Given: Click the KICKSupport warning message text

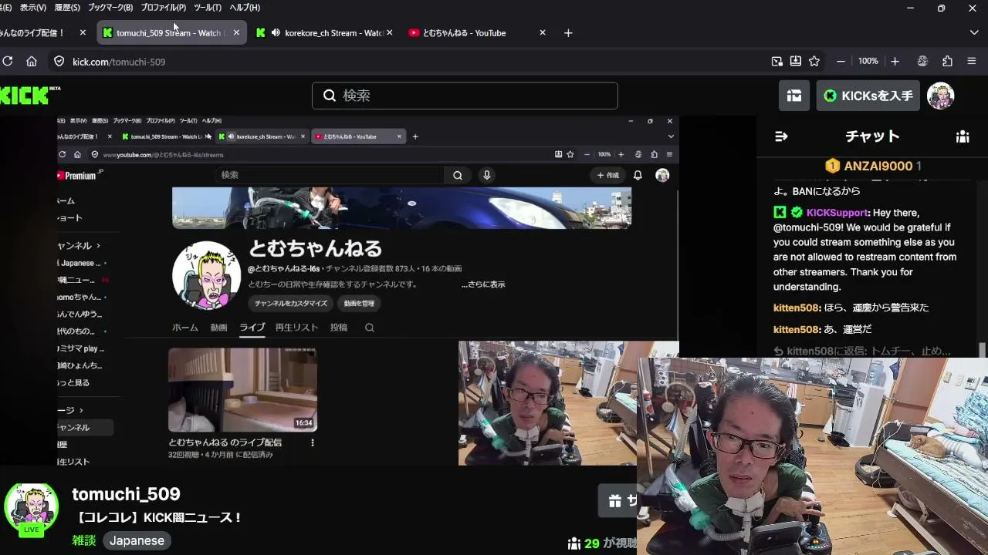Looking at the screenshot, I should tap(864, 250).
